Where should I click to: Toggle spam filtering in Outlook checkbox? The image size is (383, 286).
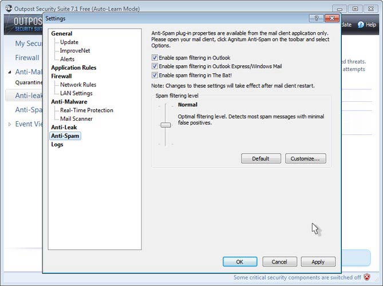[155, 58]
